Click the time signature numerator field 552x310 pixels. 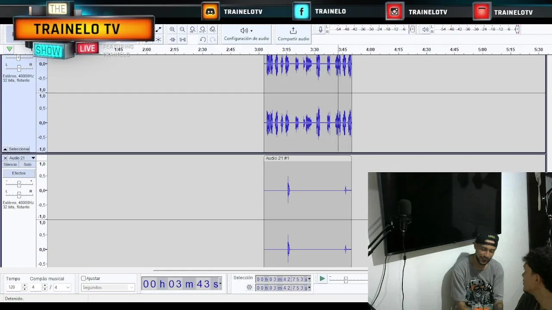pos(36,287)
